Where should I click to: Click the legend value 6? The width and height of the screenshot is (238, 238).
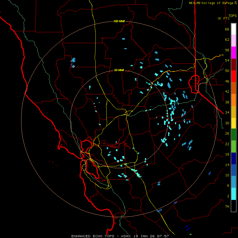[x=228, y=186]
